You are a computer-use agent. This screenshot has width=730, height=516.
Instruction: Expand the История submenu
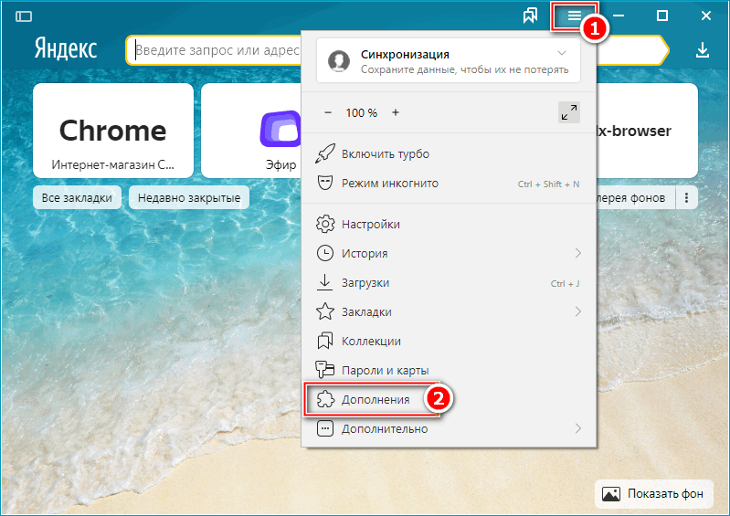click(577, 253)
